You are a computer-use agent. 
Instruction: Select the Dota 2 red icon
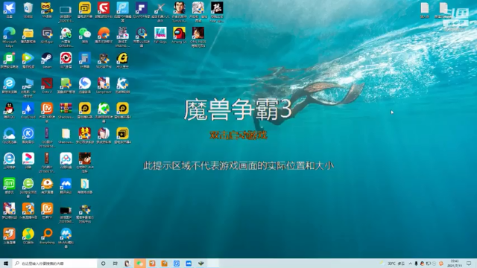tap(47, 86)
